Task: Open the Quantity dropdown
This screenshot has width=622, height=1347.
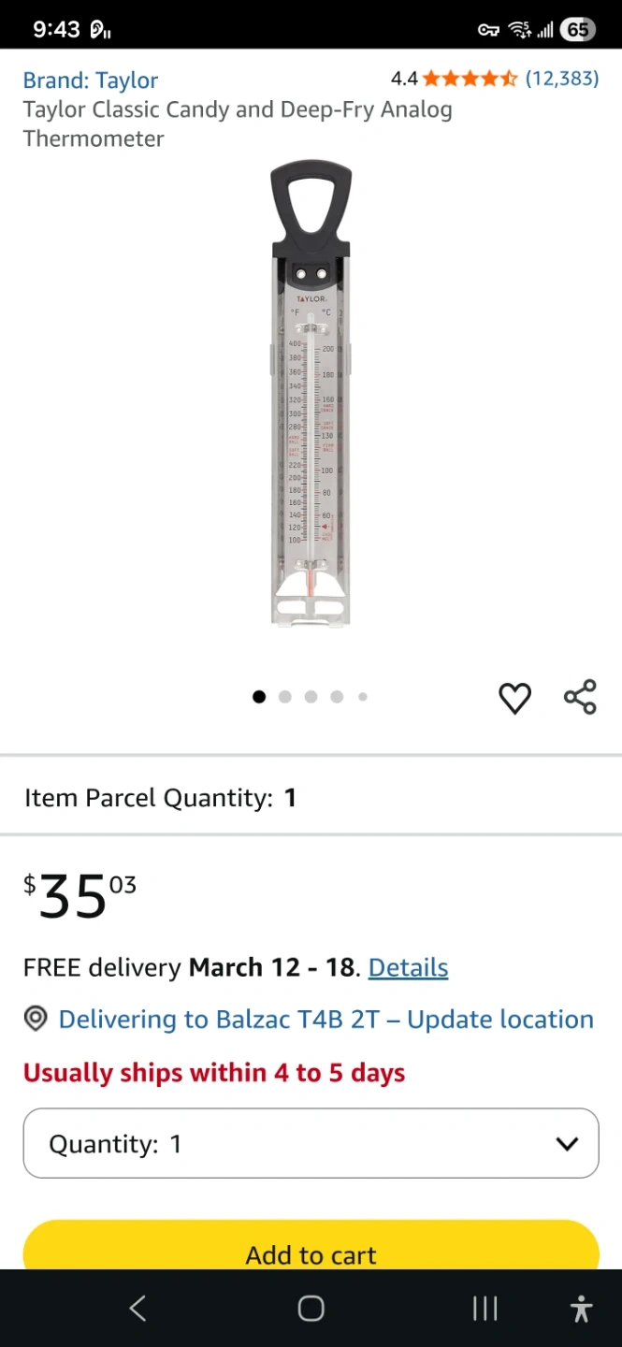Action: point(311,1143)
